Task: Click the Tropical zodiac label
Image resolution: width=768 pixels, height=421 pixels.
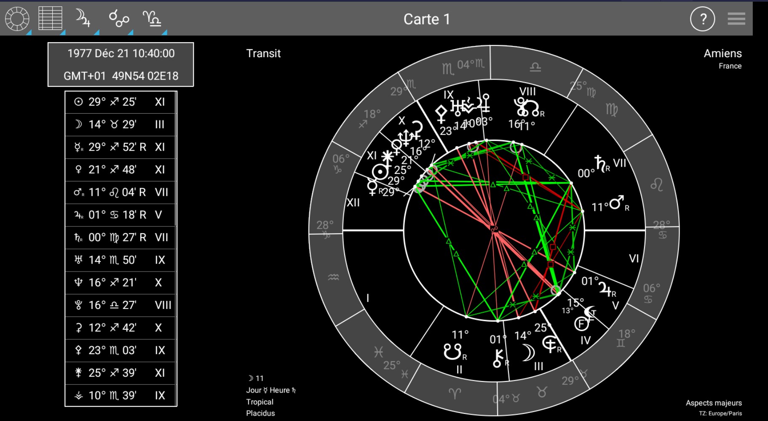Action: tap(260, 402)
